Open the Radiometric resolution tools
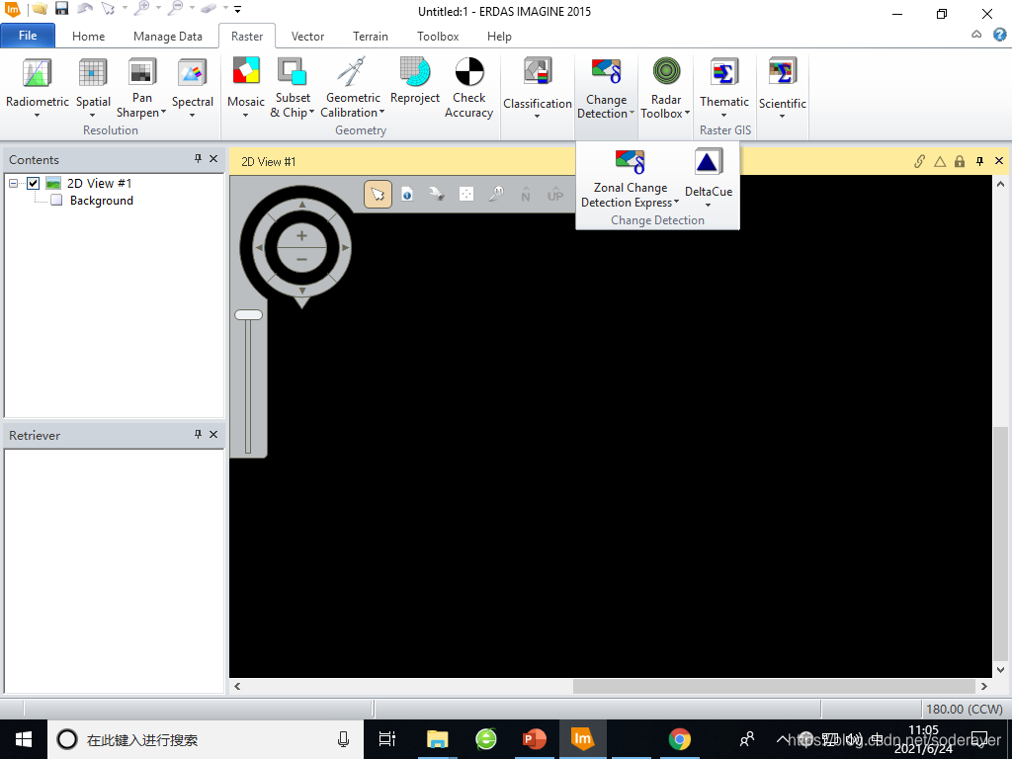 37,87
